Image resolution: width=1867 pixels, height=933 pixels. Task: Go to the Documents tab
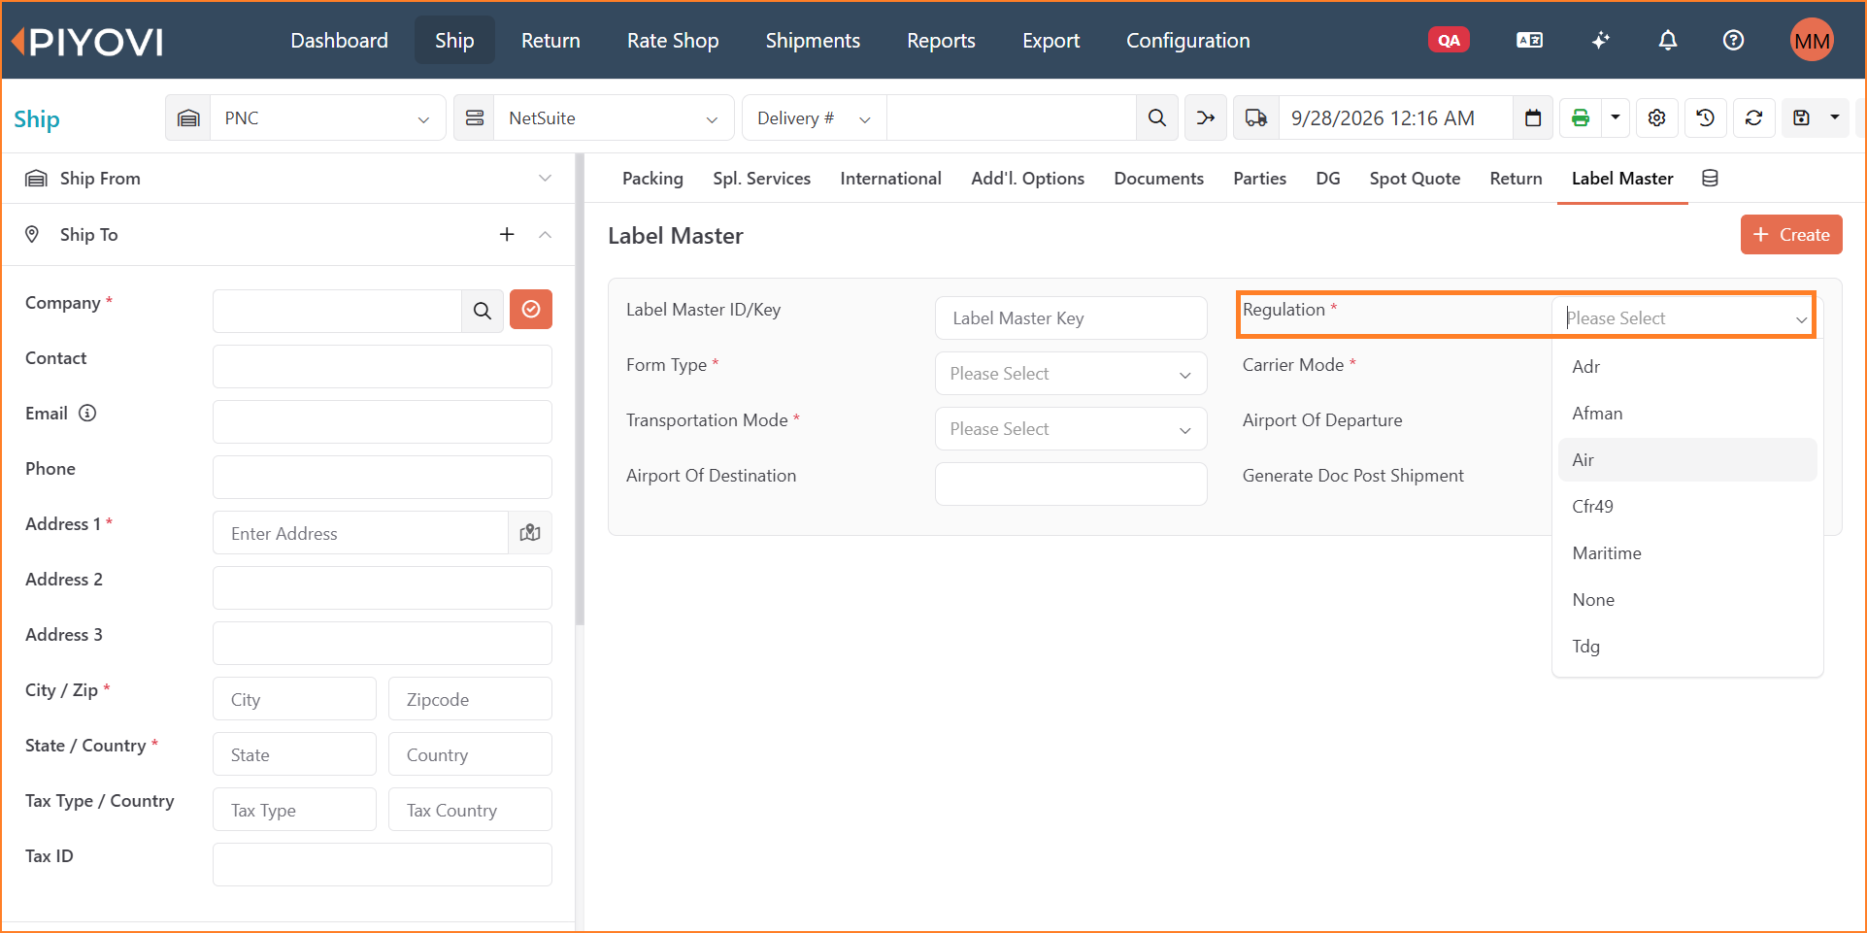(1158, 179)
